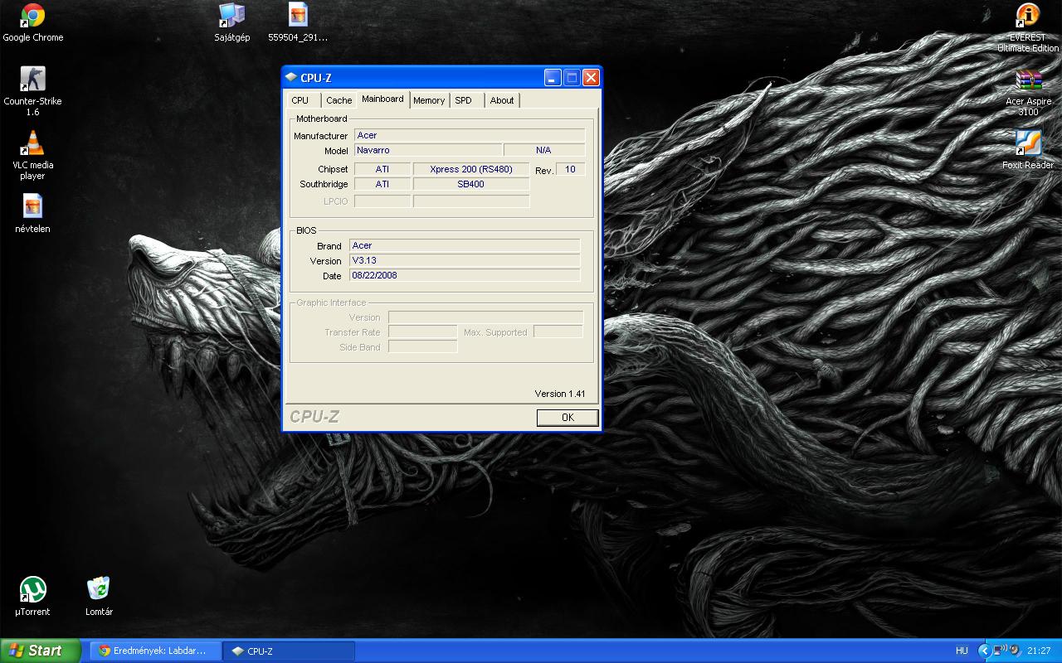1062x663 pixels.
Task: Click the HU language indicator
Action: [x=962, y=651]
